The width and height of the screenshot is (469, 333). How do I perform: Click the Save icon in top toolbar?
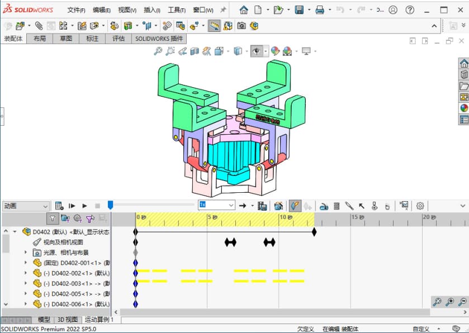[299, 10]
